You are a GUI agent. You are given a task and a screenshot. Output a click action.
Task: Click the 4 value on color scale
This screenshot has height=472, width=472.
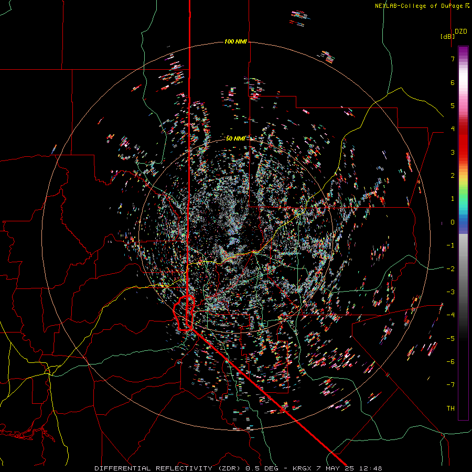[x=453, y=129]
